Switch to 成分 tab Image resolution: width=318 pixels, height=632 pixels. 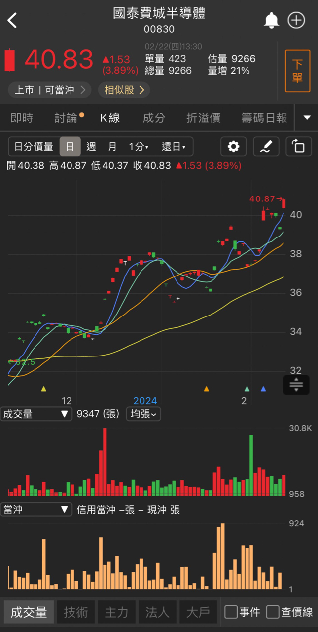(154, 118)
